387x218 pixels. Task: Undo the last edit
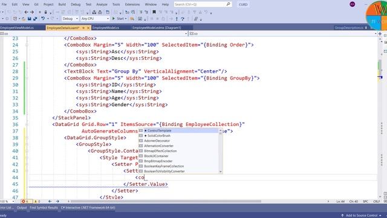[43, 19]
